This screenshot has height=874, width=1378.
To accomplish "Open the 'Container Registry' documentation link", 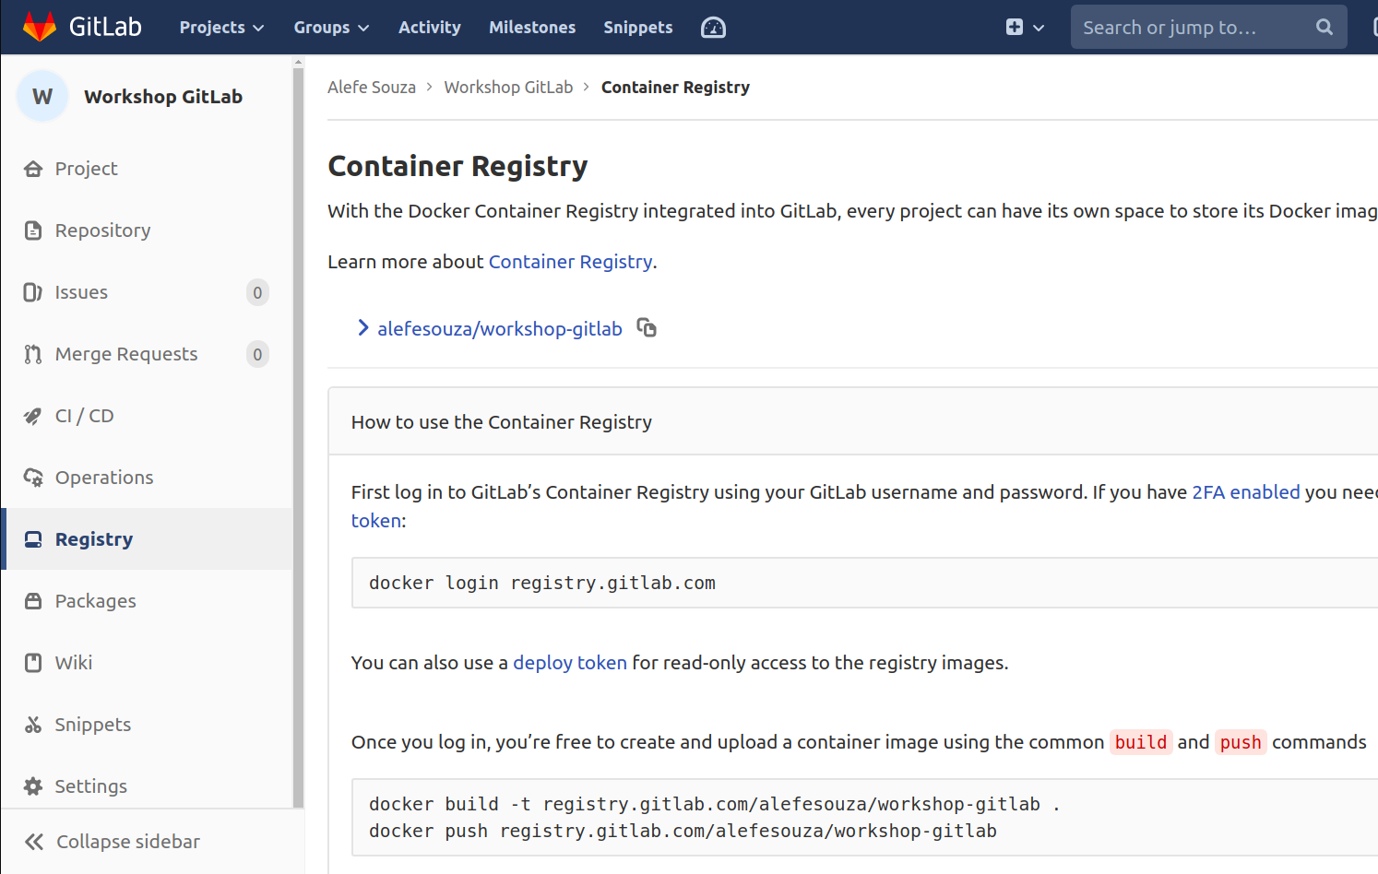I will 570,262.
